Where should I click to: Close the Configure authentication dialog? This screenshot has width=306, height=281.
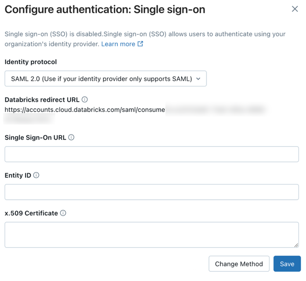pyautogui.click(x=295, y=9)
